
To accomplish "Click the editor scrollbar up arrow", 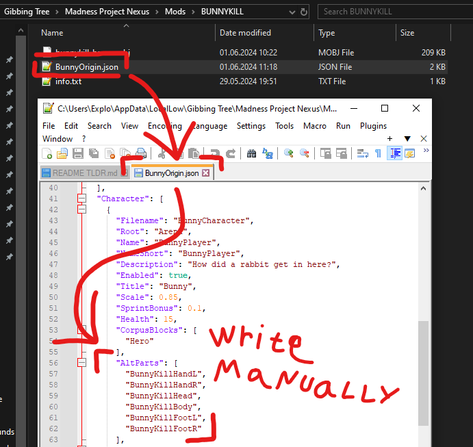I will (x=423, y=188).
